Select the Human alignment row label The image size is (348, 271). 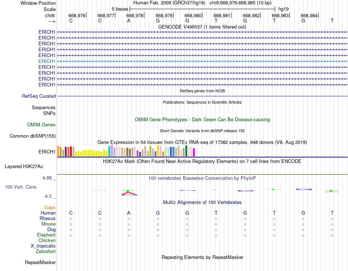(x=48, y=213)
